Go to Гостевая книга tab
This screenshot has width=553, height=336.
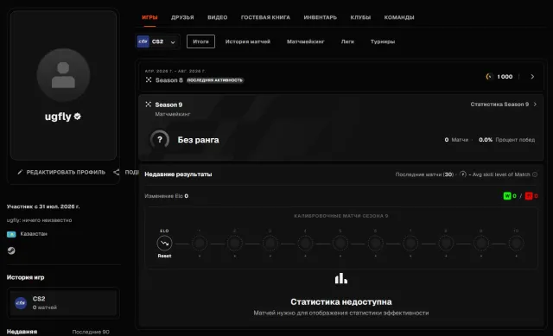265,17
